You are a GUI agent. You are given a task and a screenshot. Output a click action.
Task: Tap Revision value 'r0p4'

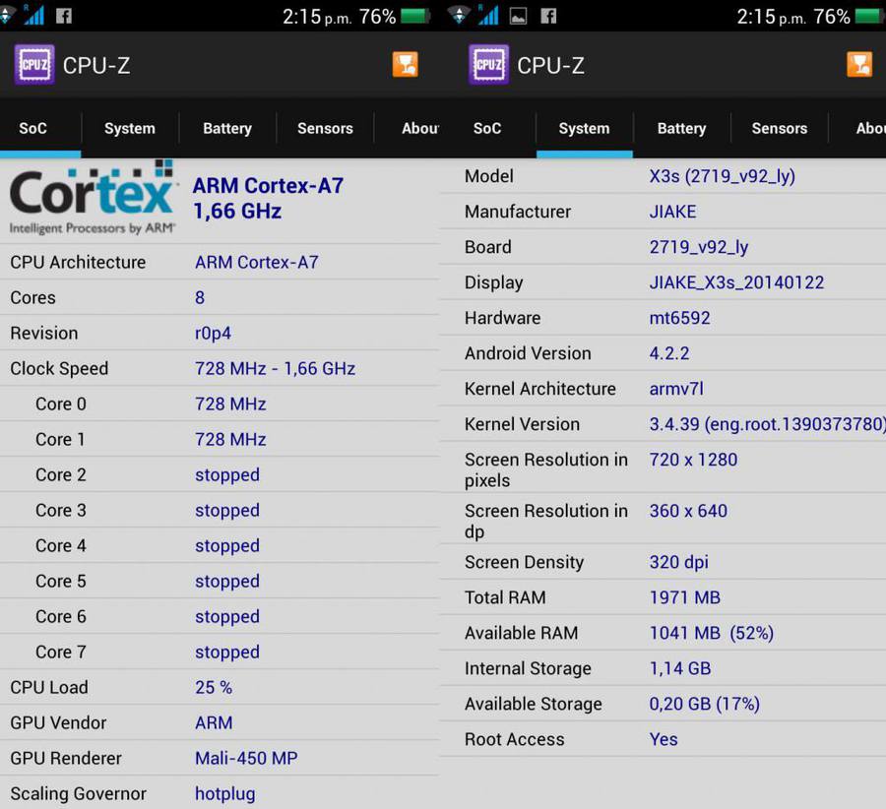[213, 334]
